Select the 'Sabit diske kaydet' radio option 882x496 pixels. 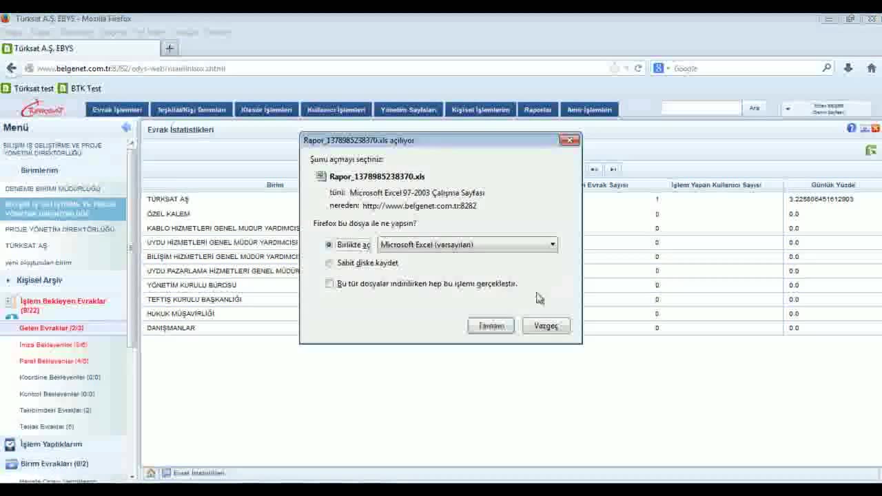(329, 263)
